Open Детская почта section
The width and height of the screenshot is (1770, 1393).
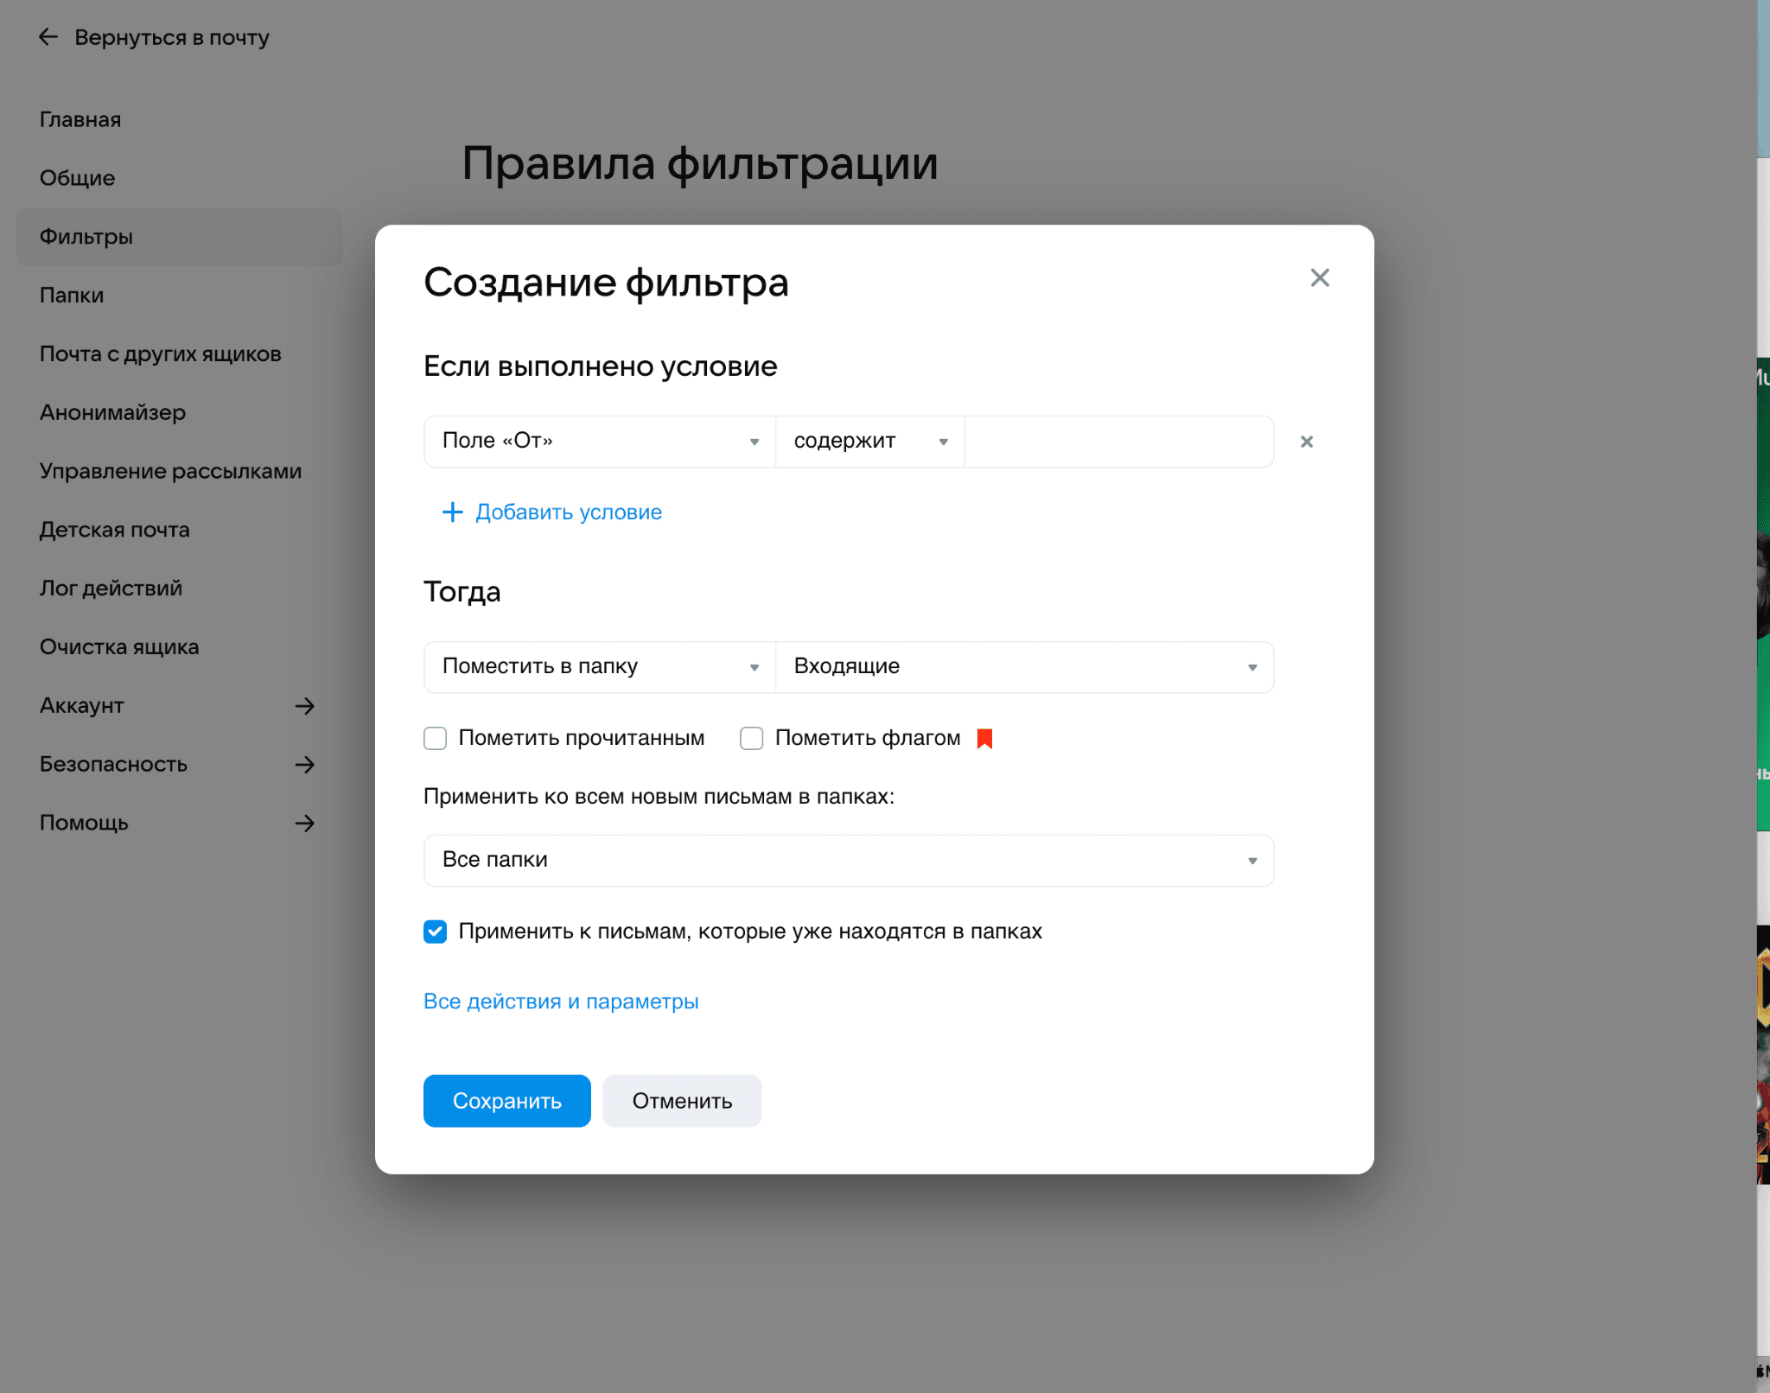click(x=115, y=530)
